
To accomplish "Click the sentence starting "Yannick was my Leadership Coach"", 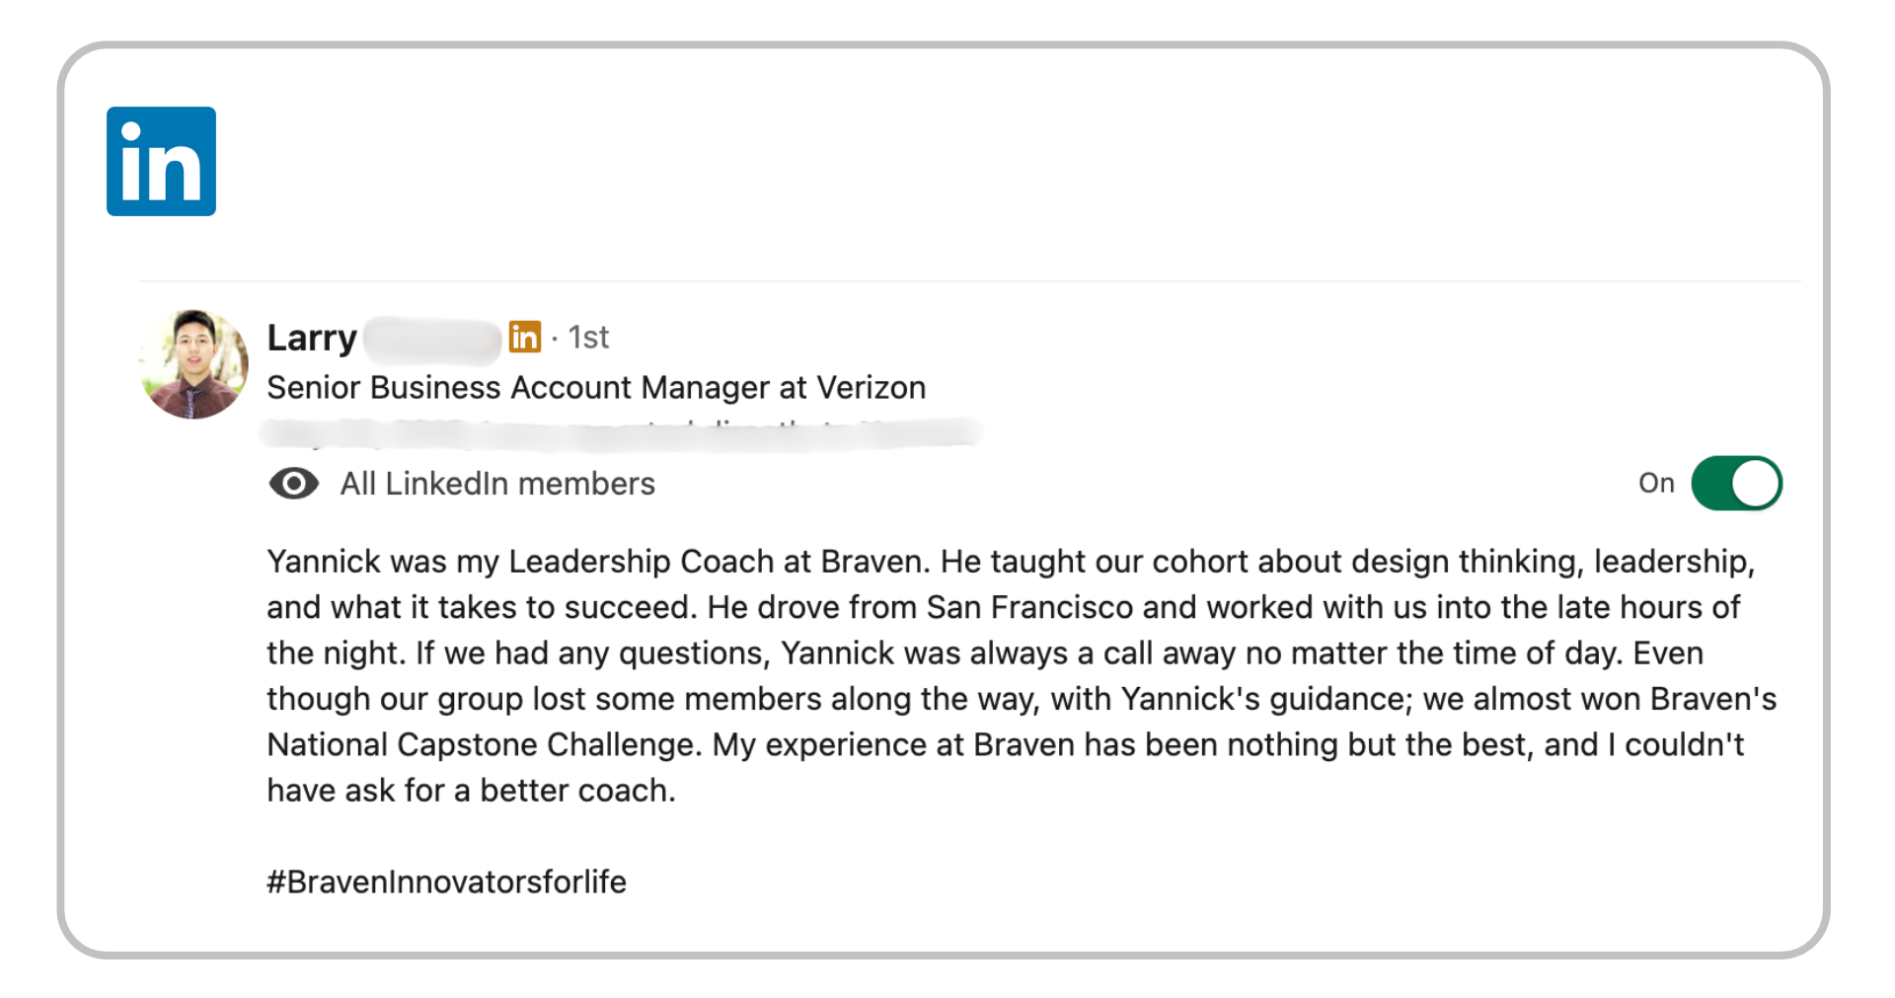I will click(598, 562).
